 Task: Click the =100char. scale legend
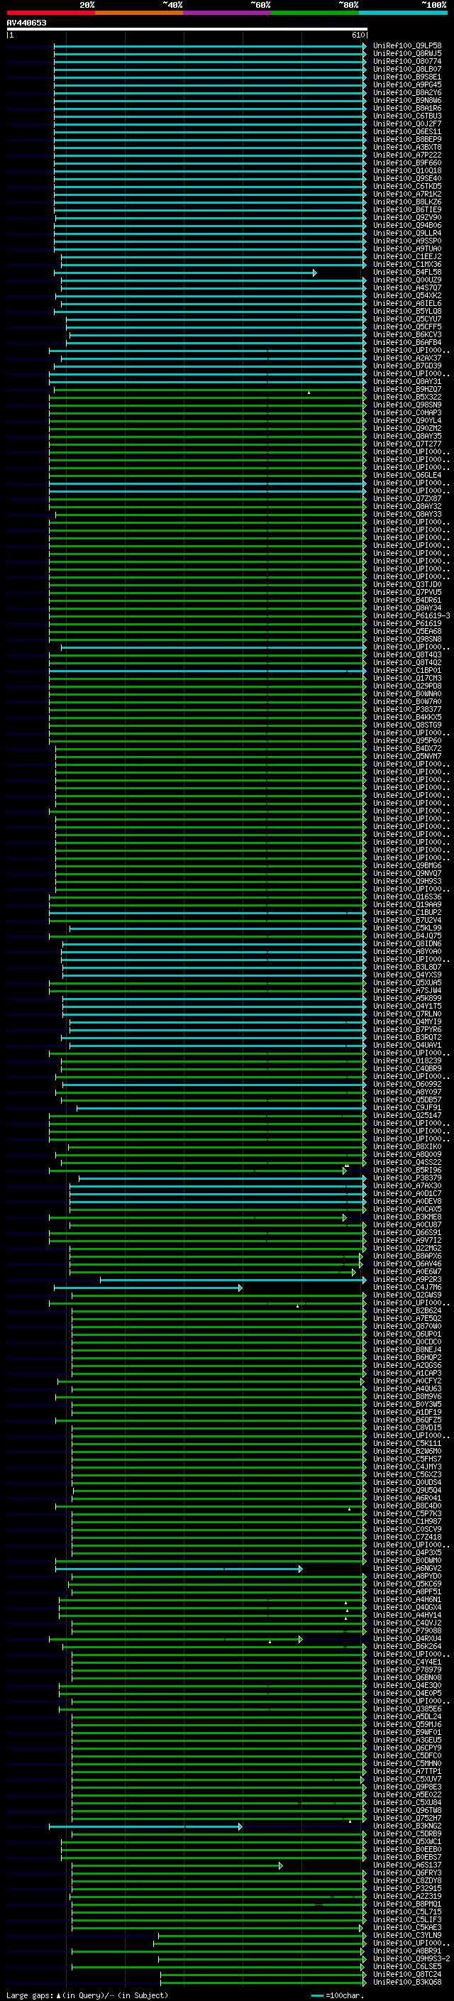point(338,1995)
